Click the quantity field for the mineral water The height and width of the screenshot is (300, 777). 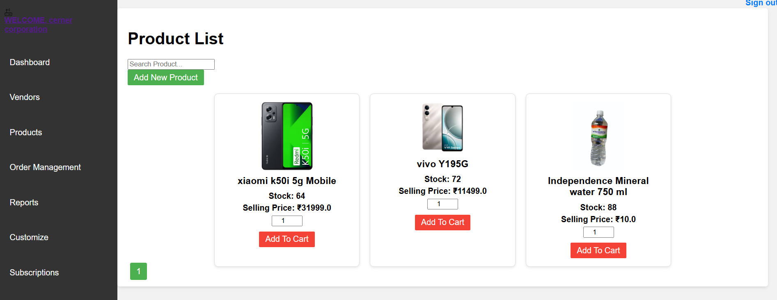coord(598,232)
